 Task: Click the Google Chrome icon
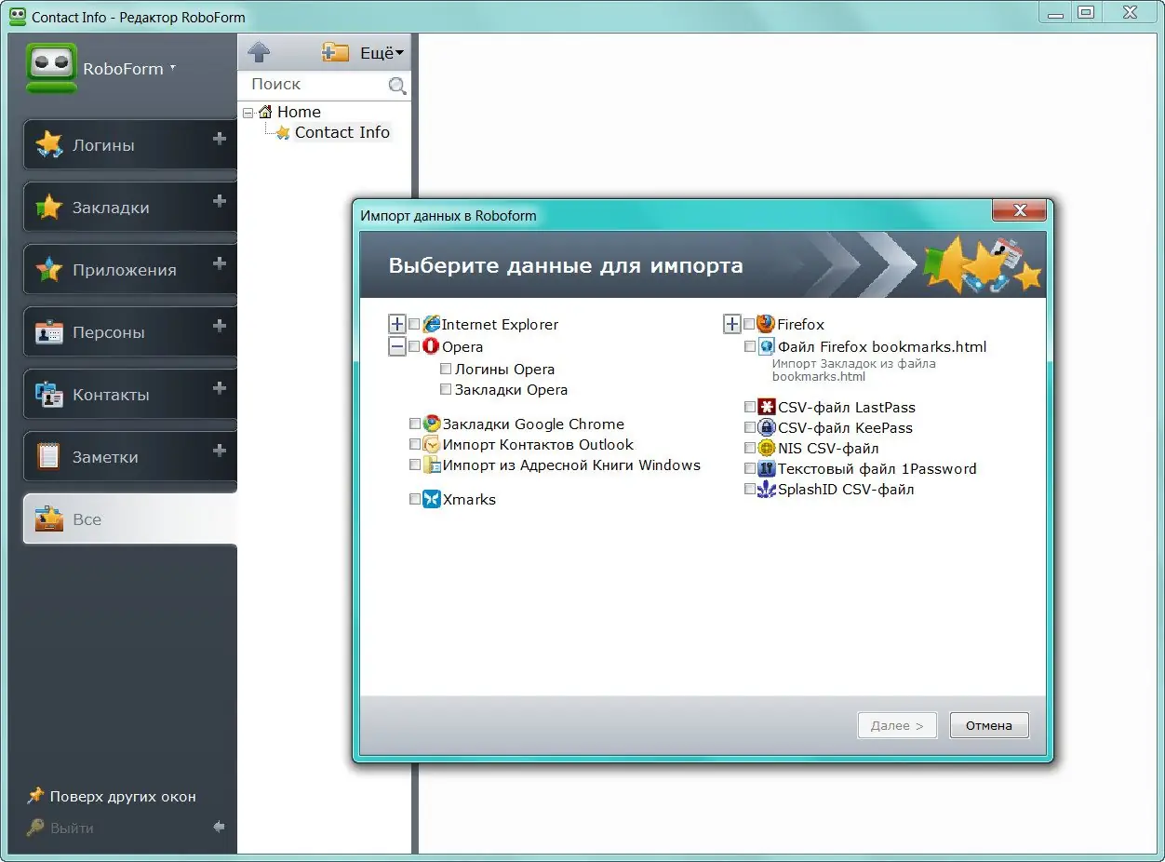coord(432,424)
